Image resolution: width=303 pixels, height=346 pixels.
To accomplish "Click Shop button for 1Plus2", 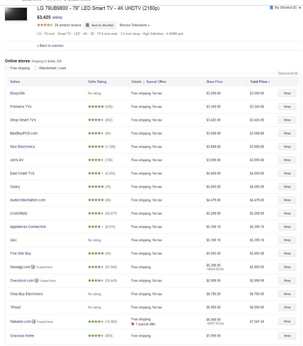I will click(287, 307).
